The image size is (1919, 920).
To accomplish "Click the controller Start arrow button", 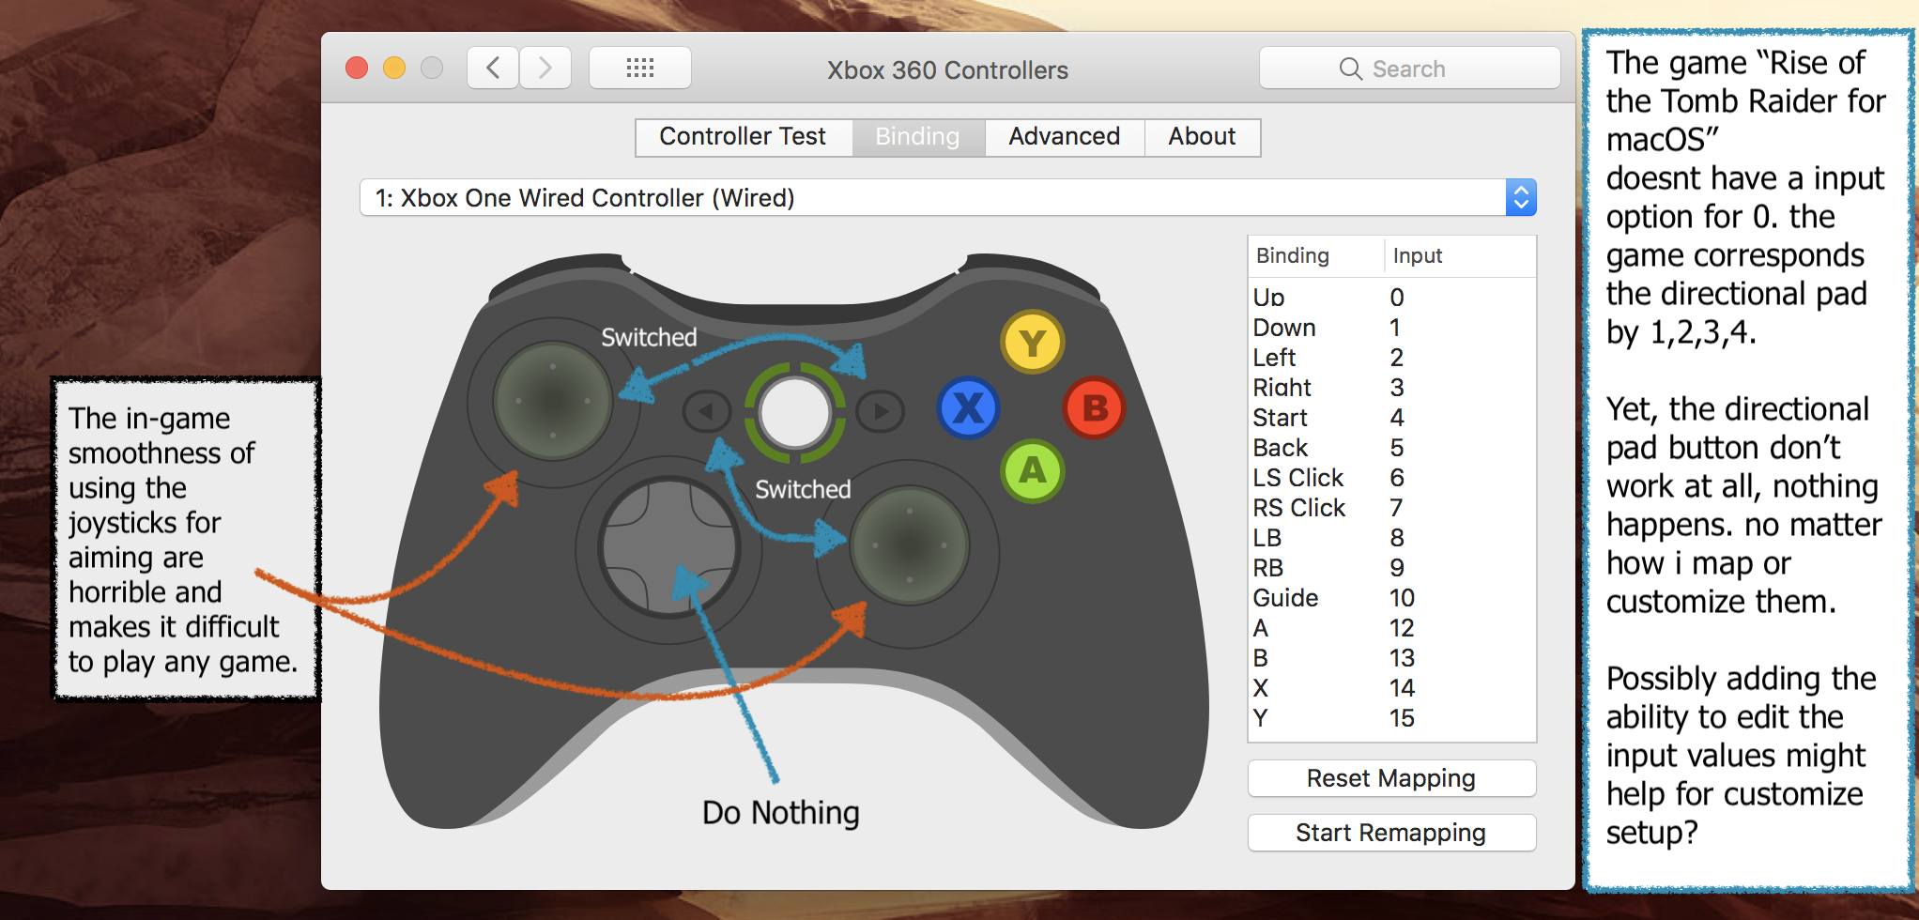I will pyautogui.click(x=881, y=411).
